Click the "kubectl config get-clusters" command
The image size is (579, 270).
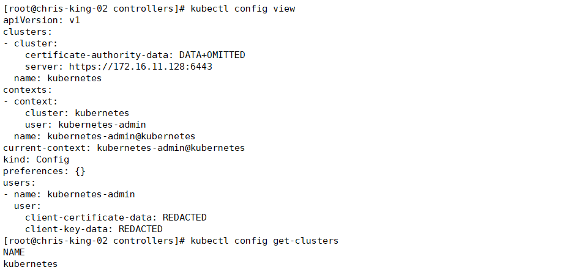pos(264,241)
